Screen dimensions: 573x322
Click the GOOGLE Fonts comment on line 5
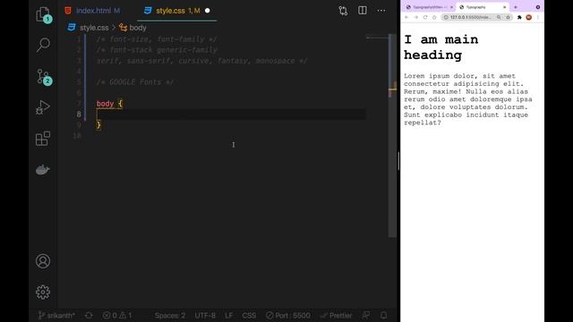(135, 82)
